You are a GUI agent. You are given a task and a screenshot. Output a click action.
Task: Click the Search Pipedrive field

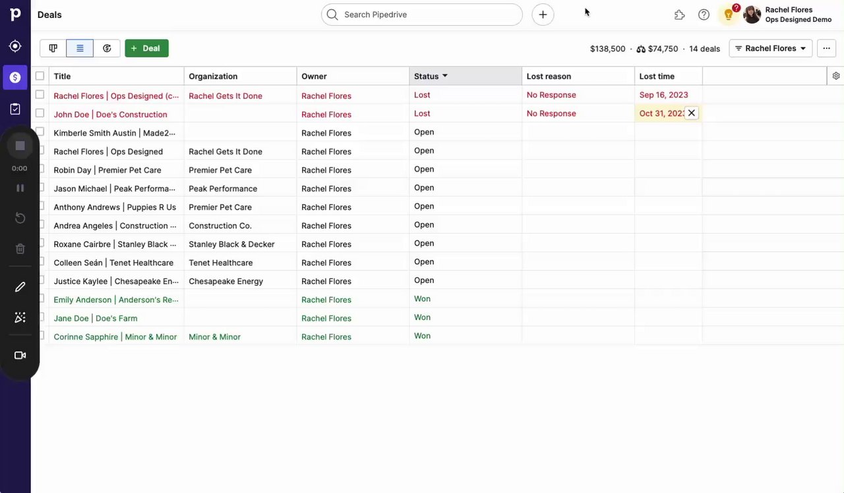(x=422, y=15)
